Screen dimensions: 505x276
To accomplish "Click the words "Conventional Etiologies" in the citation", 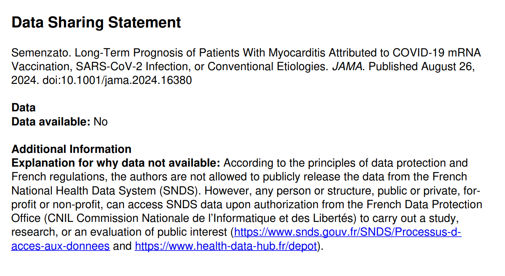I will pyautogui.click(x=267, y=67).
